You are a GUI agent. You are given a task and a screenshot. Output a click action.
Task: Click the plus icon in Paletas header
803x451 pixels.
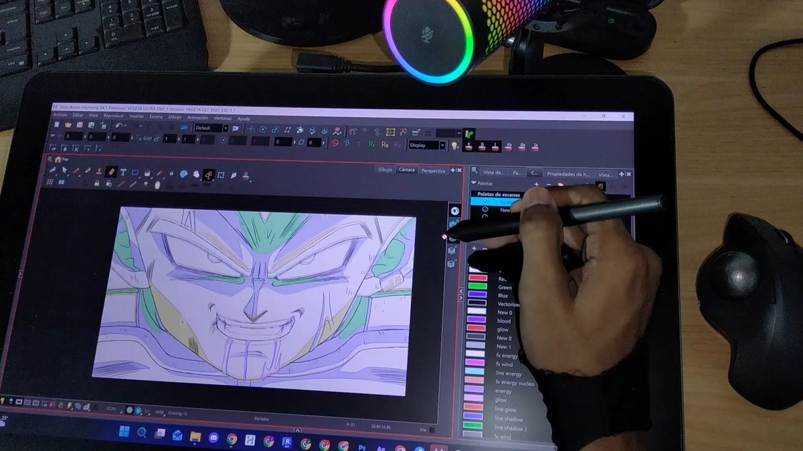pyautogui.click(x=537, y=184)
